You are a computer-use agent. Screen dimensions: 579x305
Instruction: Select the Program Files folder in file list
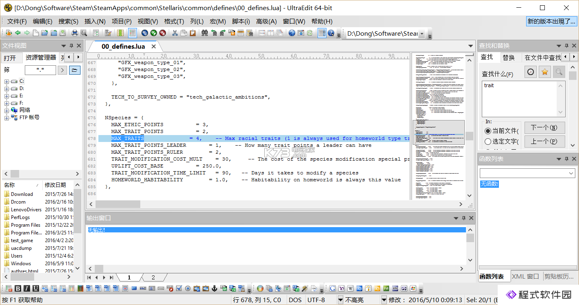[26, 225]
